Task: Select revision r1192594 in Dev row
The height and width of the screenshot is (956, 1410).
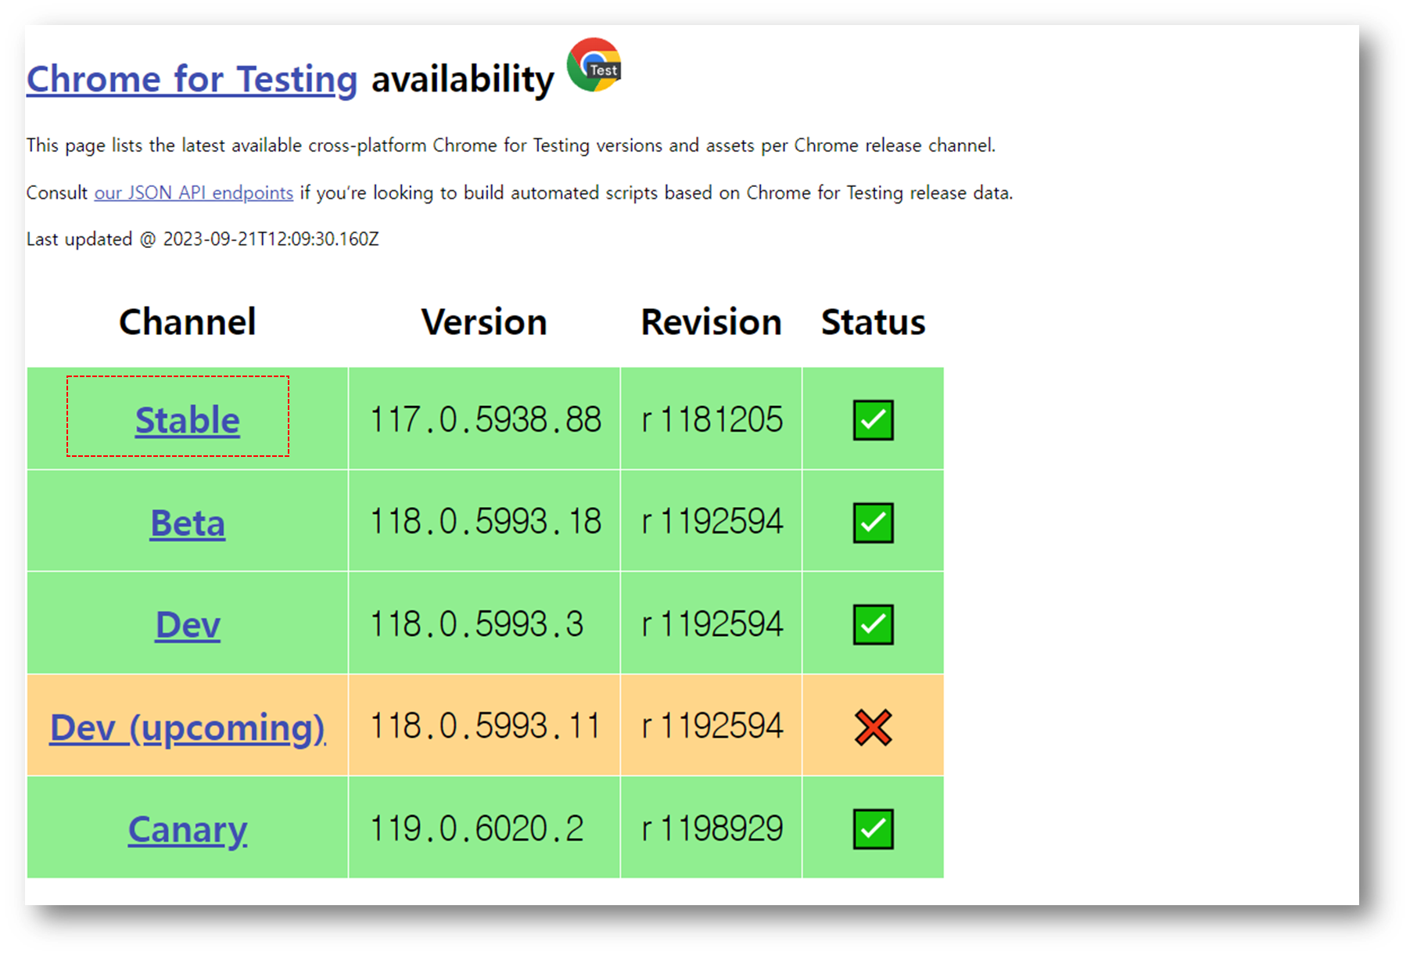Action: 712,624
